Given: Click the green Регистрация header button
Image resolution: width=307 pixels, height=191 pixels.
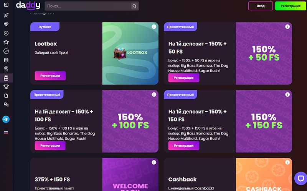Looking at the screenshot, I should [x=290, y=6].
